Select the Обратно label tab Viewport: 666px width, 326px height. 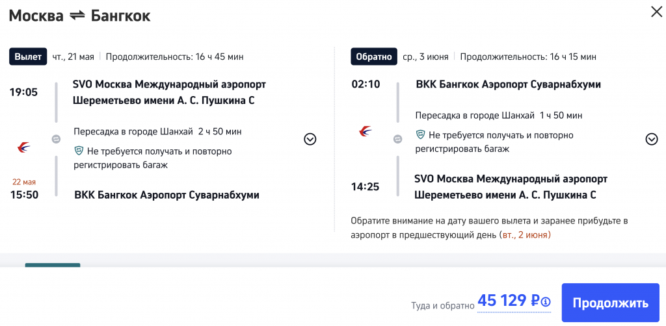[373, 56]
